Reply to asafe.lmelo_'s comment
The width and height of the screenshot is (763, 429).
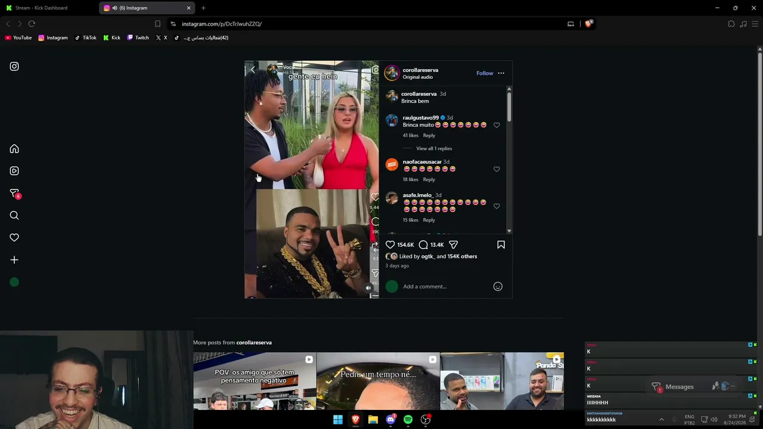(429, 220)
